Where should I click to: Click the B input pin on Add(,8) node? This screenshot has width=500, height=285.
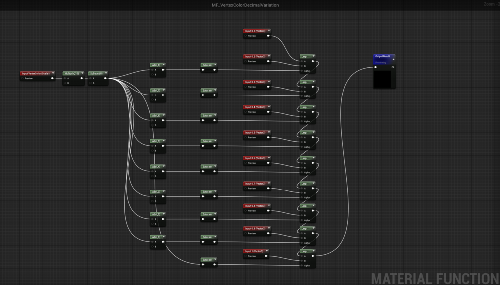click(x=152, y=75)
